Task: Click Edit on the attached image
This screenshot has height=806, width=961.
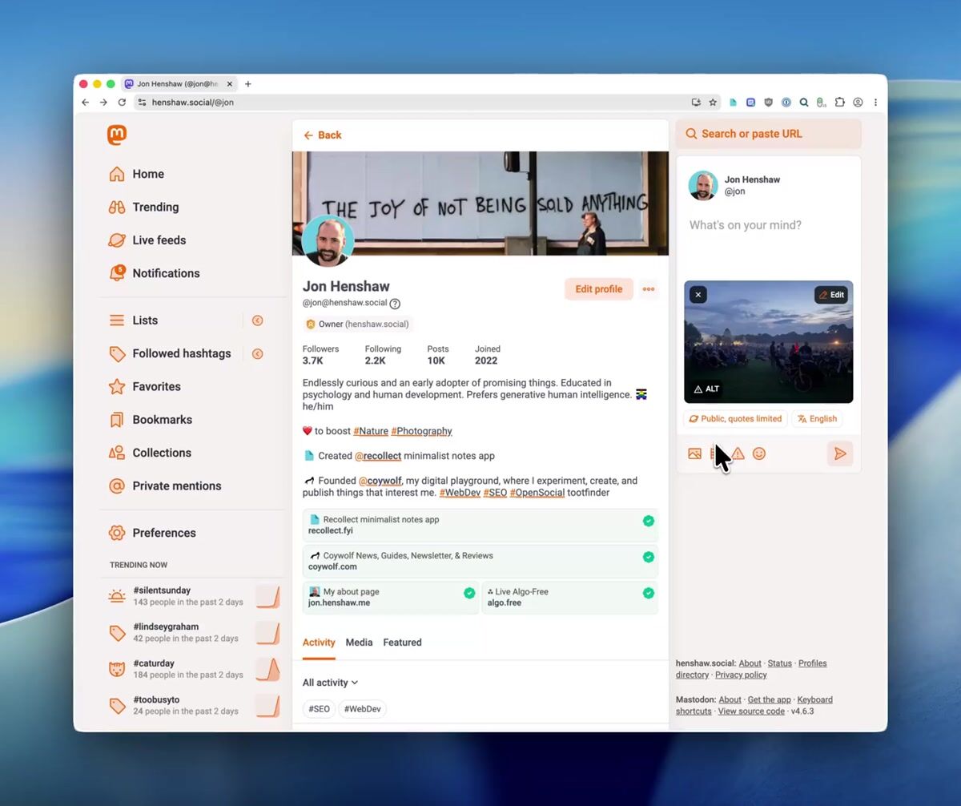Action: coord(831,295)
